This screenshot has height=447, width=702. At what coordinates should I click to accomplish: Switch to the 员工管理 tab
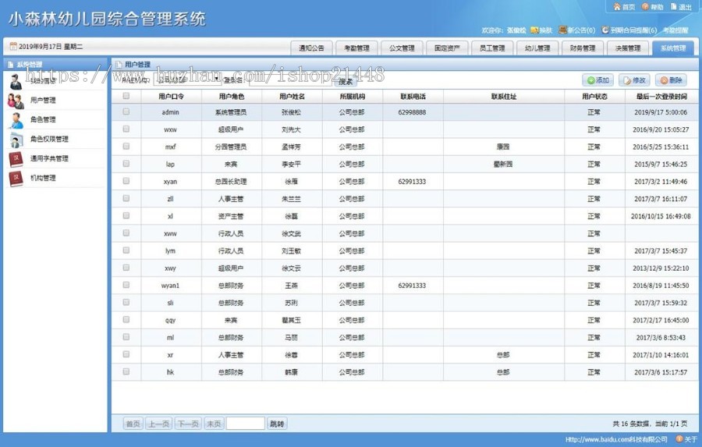[492, 48]
